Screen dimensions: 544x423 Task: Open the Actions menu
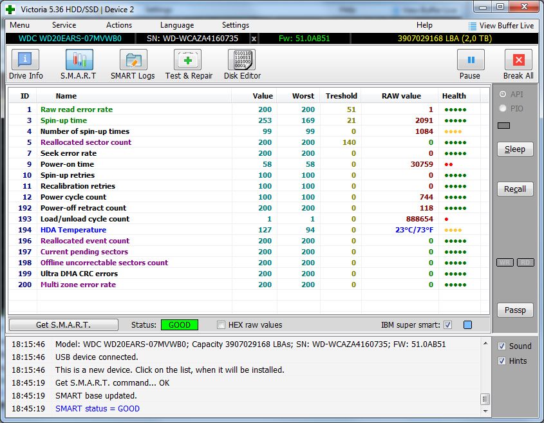(119, 25)
